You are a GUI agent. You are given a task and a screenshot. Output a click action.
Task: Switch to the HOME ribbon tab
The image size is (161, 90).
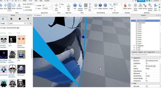point(24,1)
